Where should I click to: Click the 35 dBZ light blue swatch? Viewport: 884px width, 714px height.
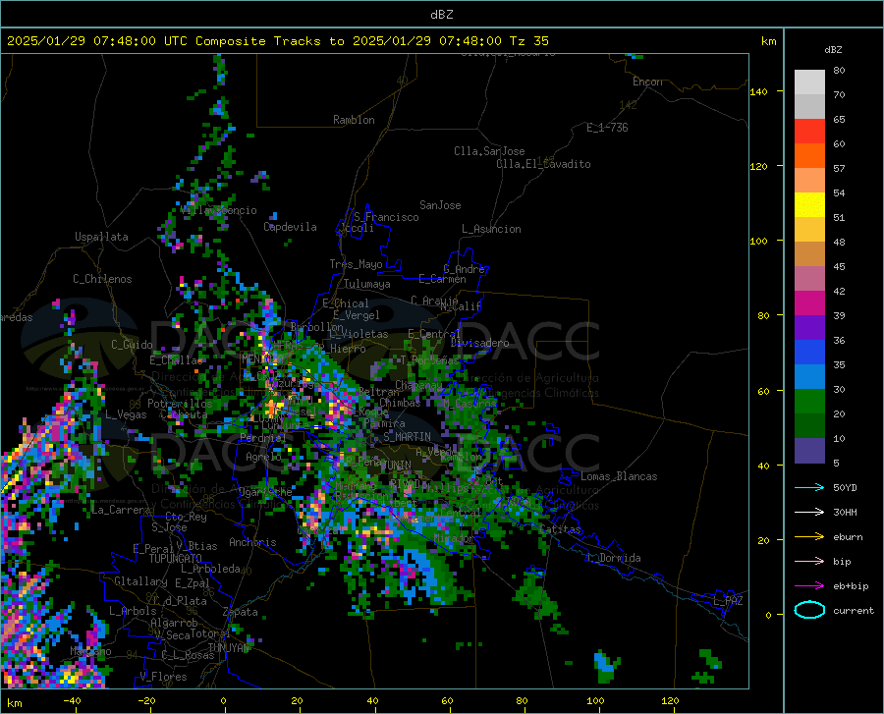809,376
